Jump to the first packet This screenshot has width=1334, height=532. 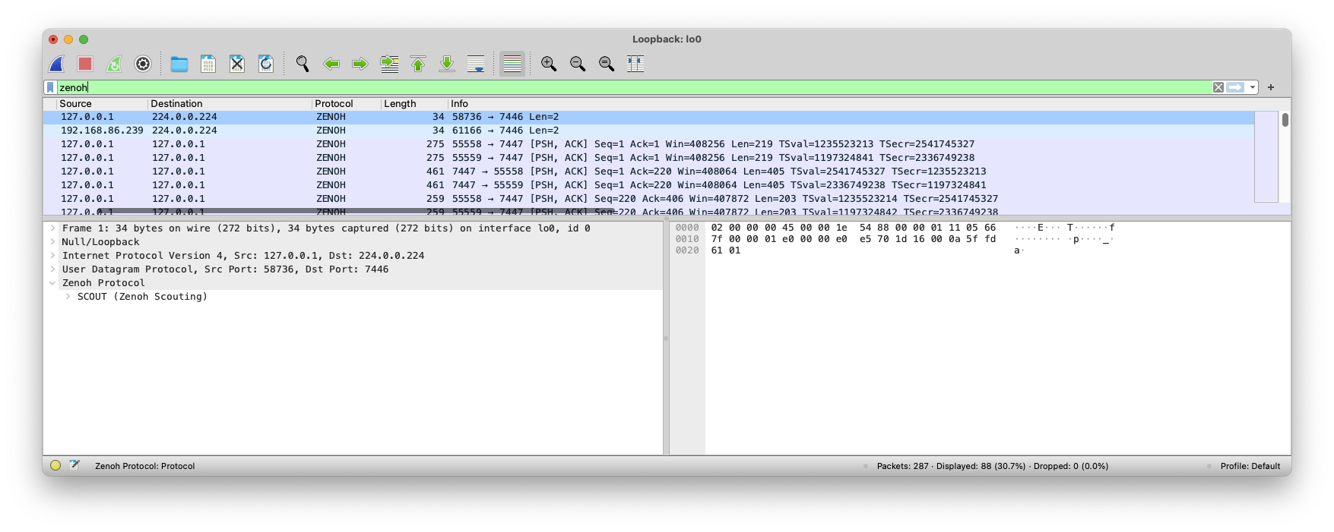point(418,65)
